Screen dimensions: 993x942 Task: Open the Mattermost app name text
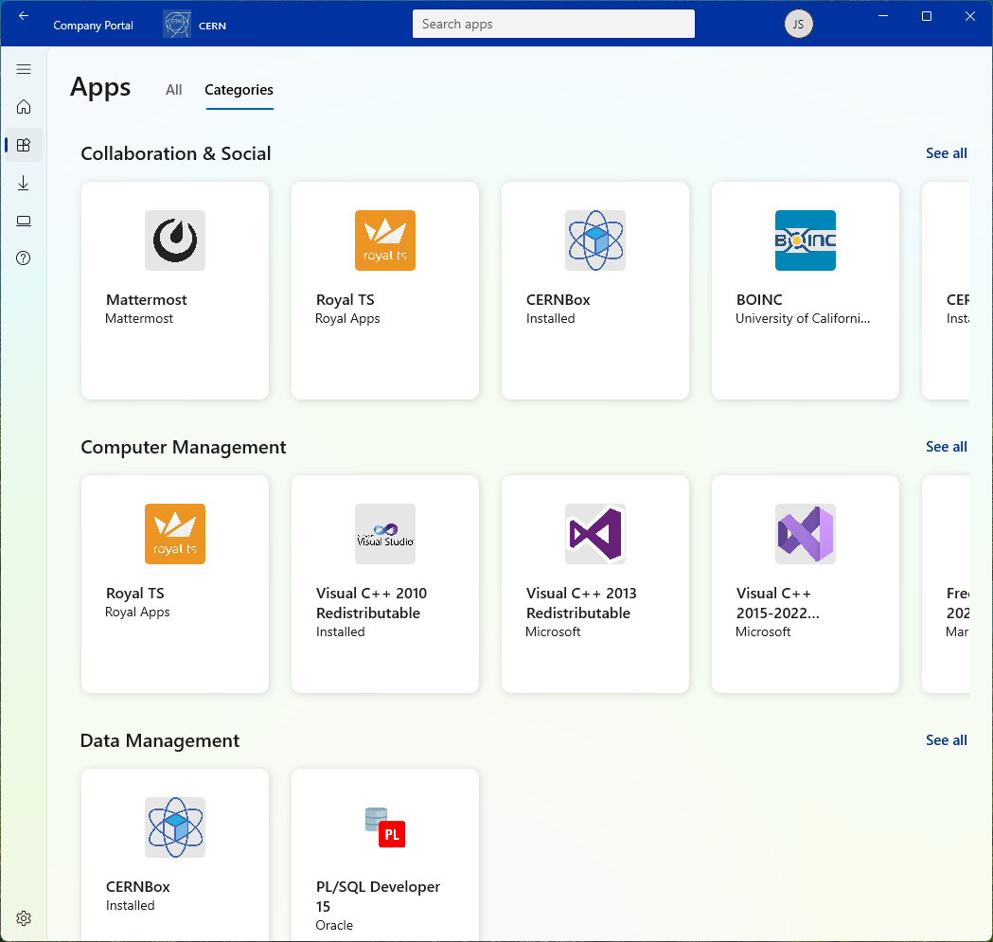pos(147,299)
